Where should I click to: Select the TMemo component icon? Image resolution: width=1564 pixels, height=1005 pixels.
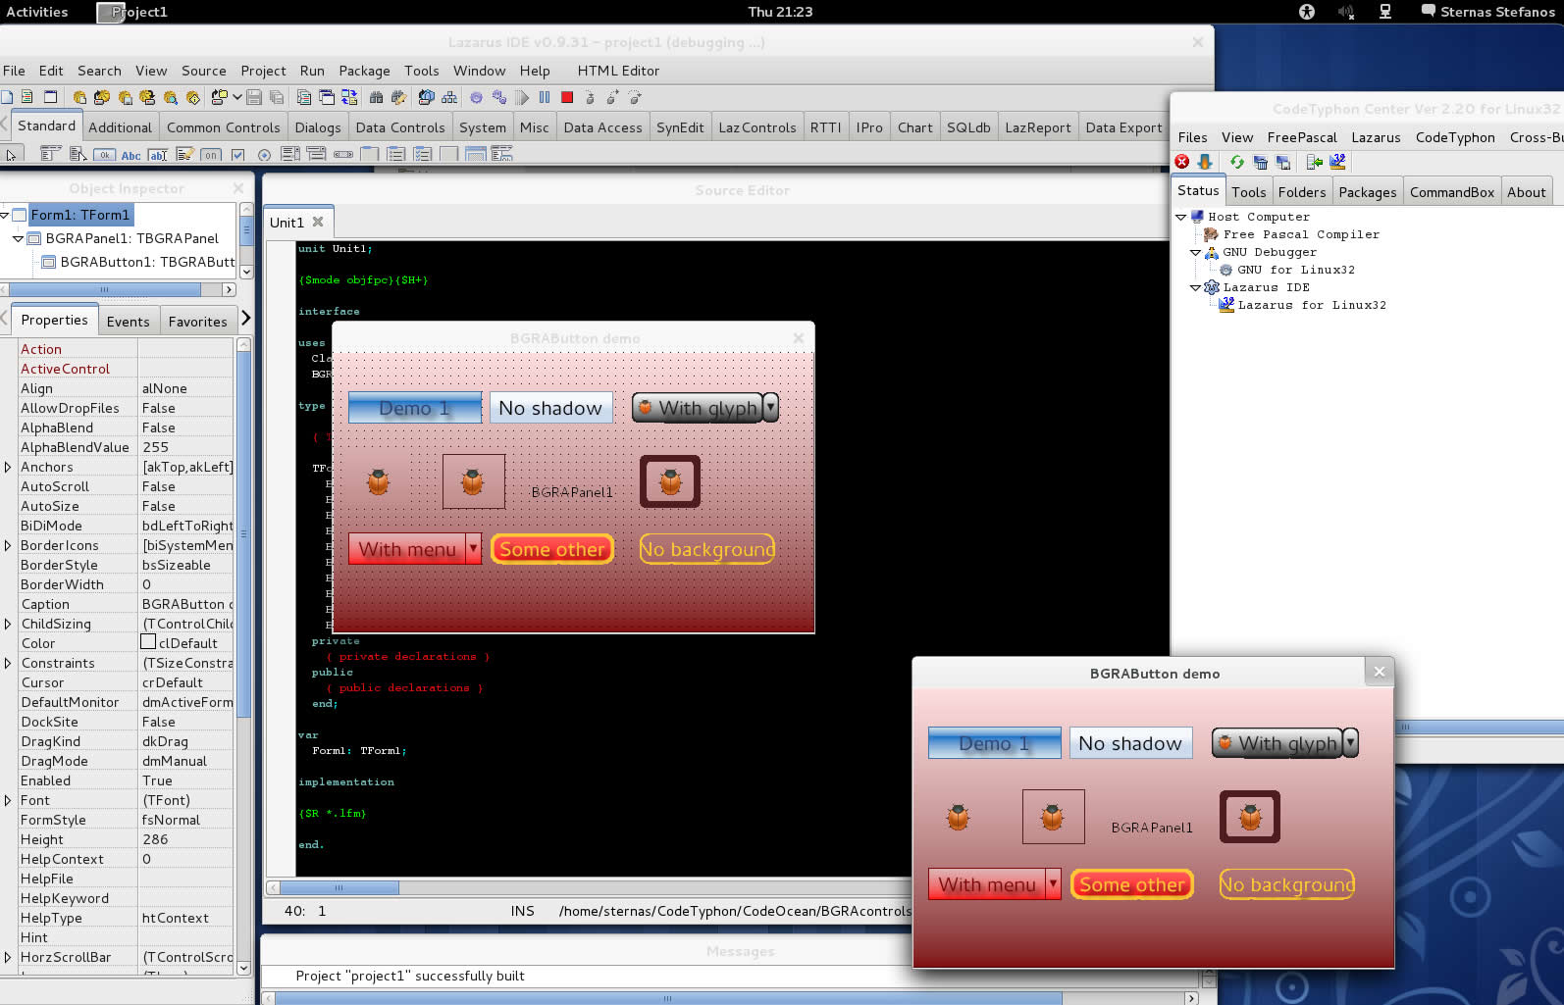tap(184, 154)
